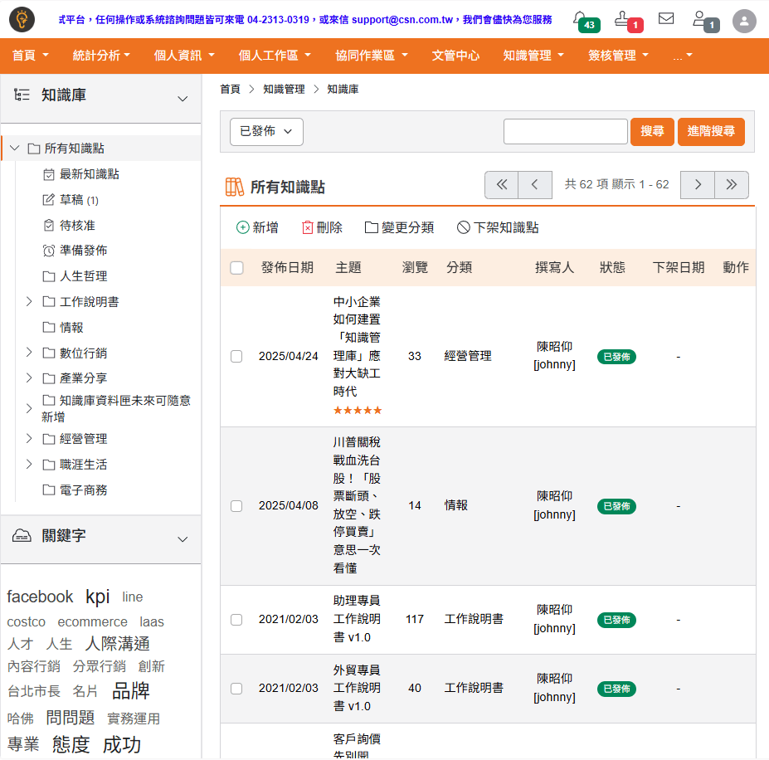Select the 草稿 tree item
Image resolution: width=769 pixels, height=760 pixels.
[x=71, y=200]
